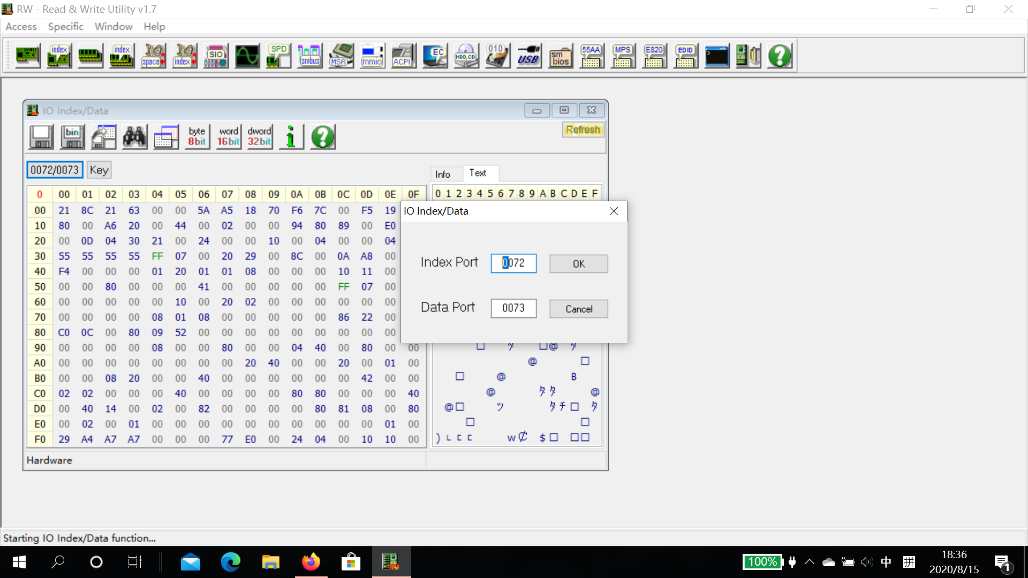Switch view to dword 32bit mode
Viewport: 1028px width, 578px height.
260,136
